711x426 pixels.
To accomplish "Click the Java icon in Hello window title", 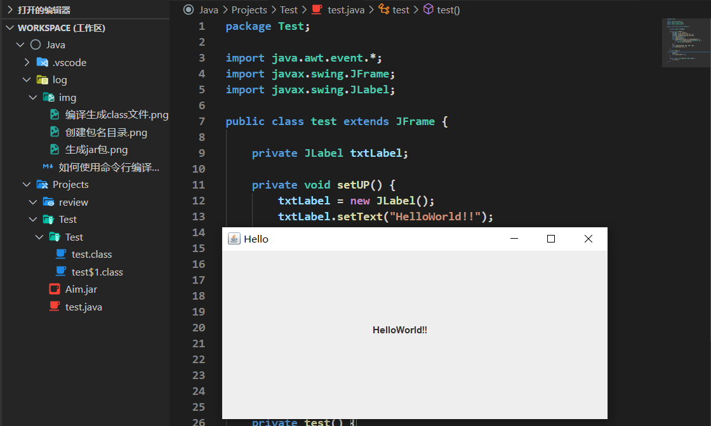I will click(234, 239).
